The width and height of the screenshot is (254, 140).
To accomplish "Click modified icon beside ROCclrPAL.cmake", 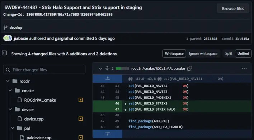I will (x=81, y=100).
